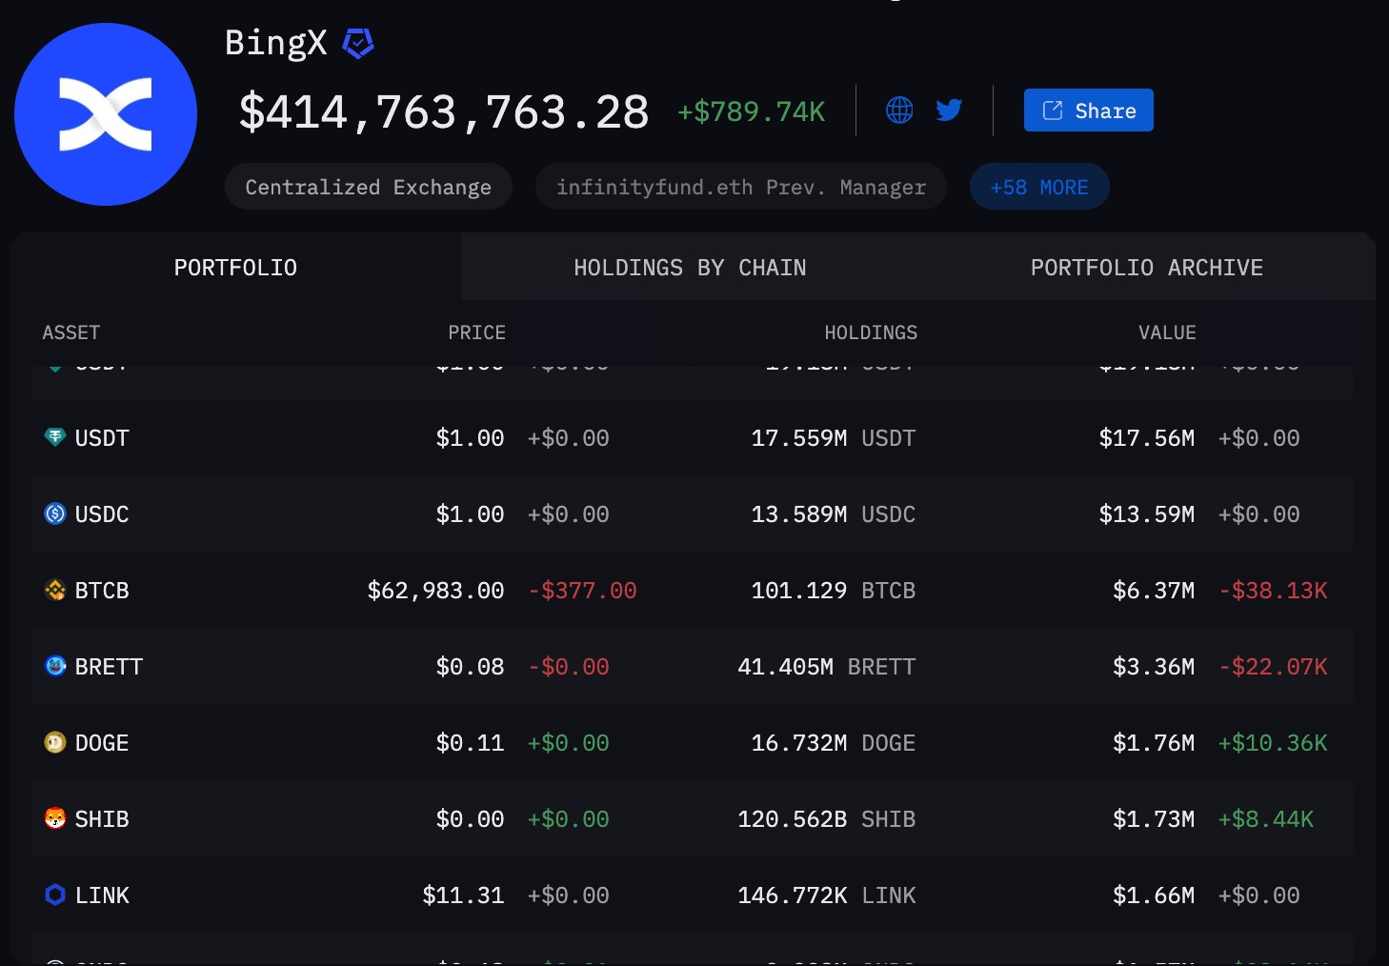This screenshot has width=1389, height=966.
Task: Sort the table by VALUE column
Action: pos(1167,332)
